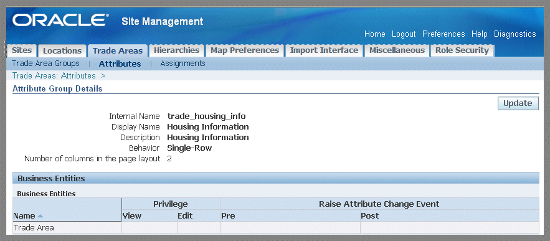Open the Import Interface tab

pyautogui.click(x=324, y=50)
